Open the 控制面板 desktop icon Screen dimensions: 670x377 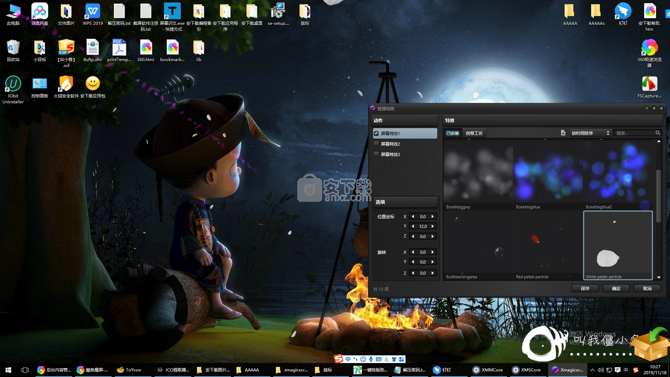click(x=40, y=87)
